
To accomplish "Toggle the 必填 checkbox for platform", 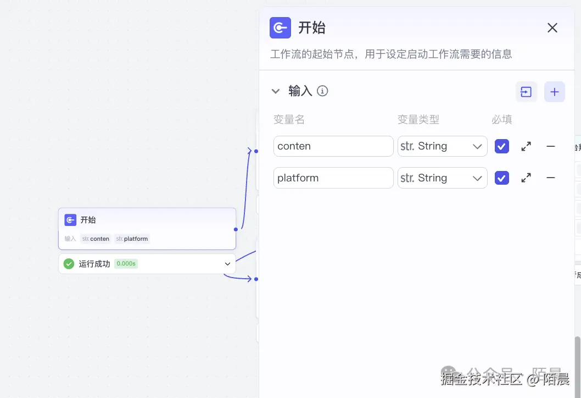I will pos(501,178).
